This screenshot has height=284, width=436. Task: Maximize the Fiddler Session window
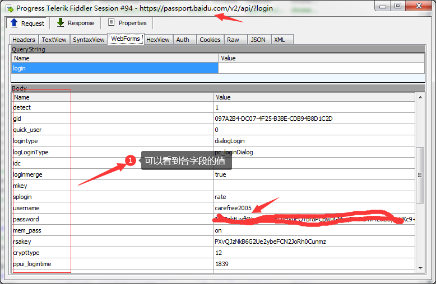coord(398,6)
